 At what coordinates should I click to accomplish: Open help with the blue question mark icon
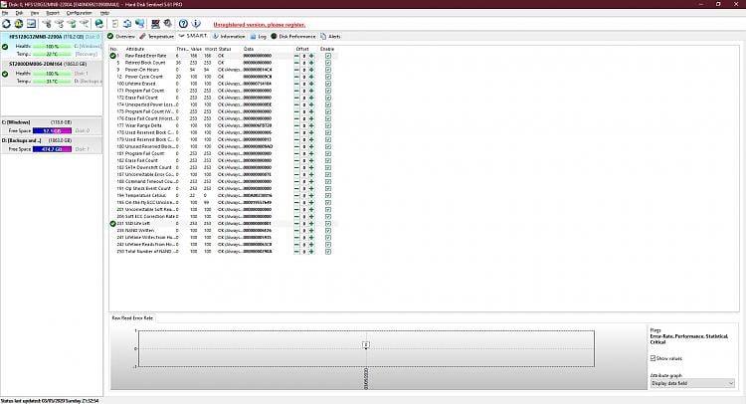tap(183, 23)
